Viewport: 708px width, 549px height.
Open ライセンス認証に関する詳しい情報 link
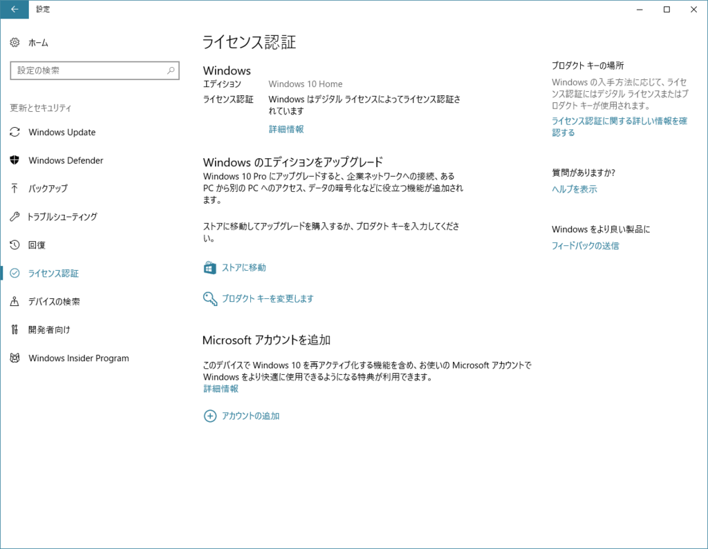(619, 127)
